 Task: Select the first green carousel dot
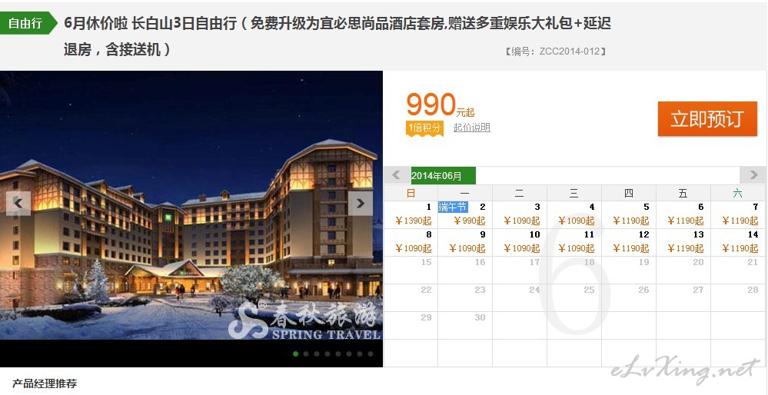tap(295, 354)
